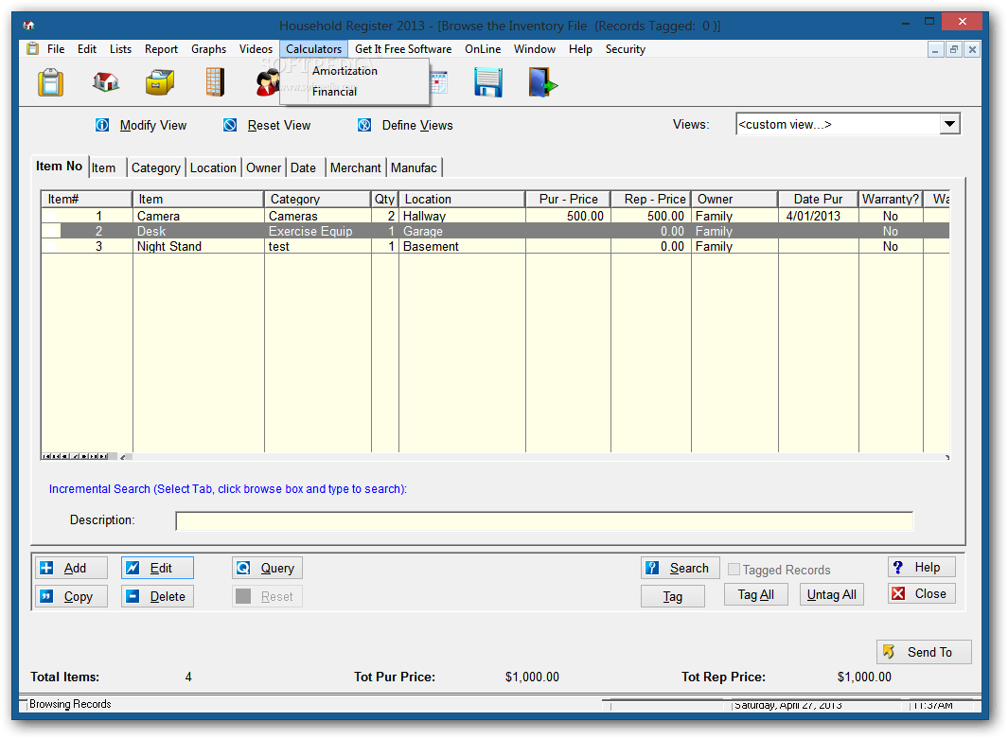The width and height of the screenshot is (1008, 739).
Task: Open the Help menu in the menu bar
Action: pyautogui.click(x=580, y=49)
